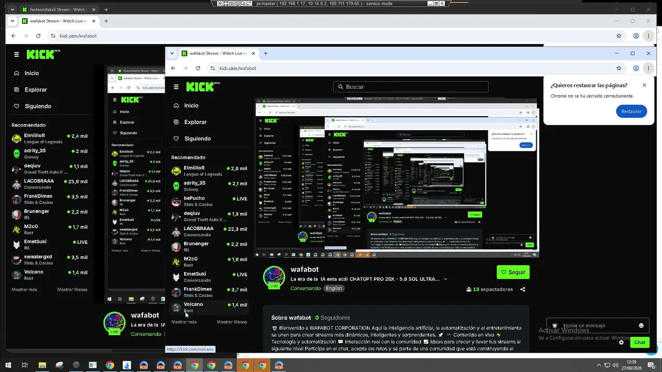Click the Enviar un mensaje chat field
The image size is (662, 372).
pos(597,326)
